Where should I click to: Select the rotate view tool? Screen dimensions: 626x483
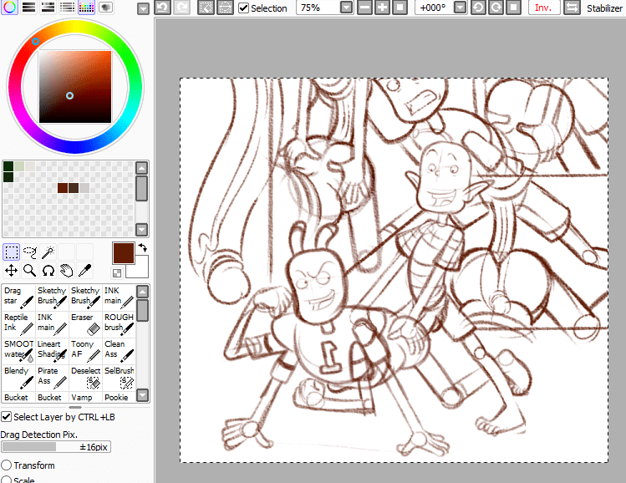[x=48, y=271]
